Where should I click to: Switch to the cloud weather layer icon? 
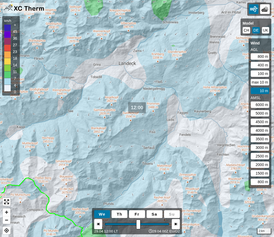pyautogui.click(x=265, y=9)
